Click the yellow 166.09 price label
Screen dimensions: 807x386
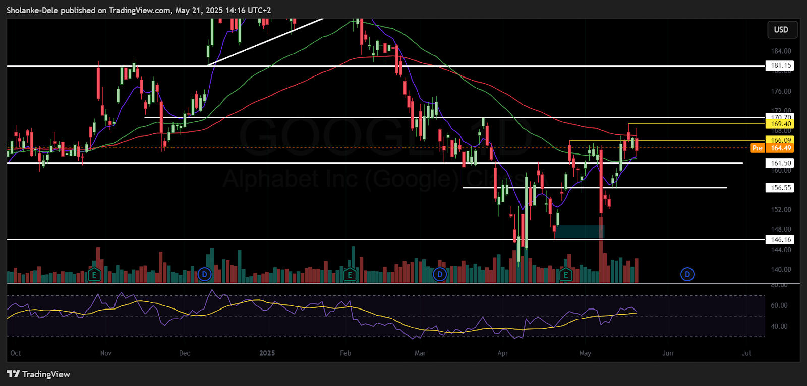click(780, 140)
